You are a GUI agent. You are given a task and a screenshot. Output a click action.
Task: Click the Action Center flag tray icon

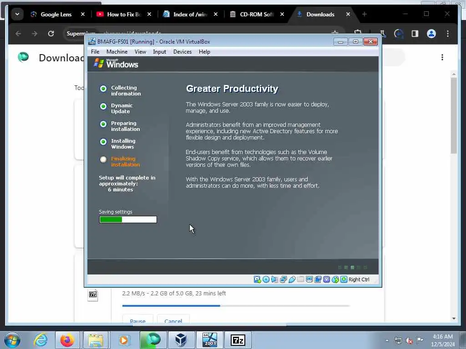(420, 340)
